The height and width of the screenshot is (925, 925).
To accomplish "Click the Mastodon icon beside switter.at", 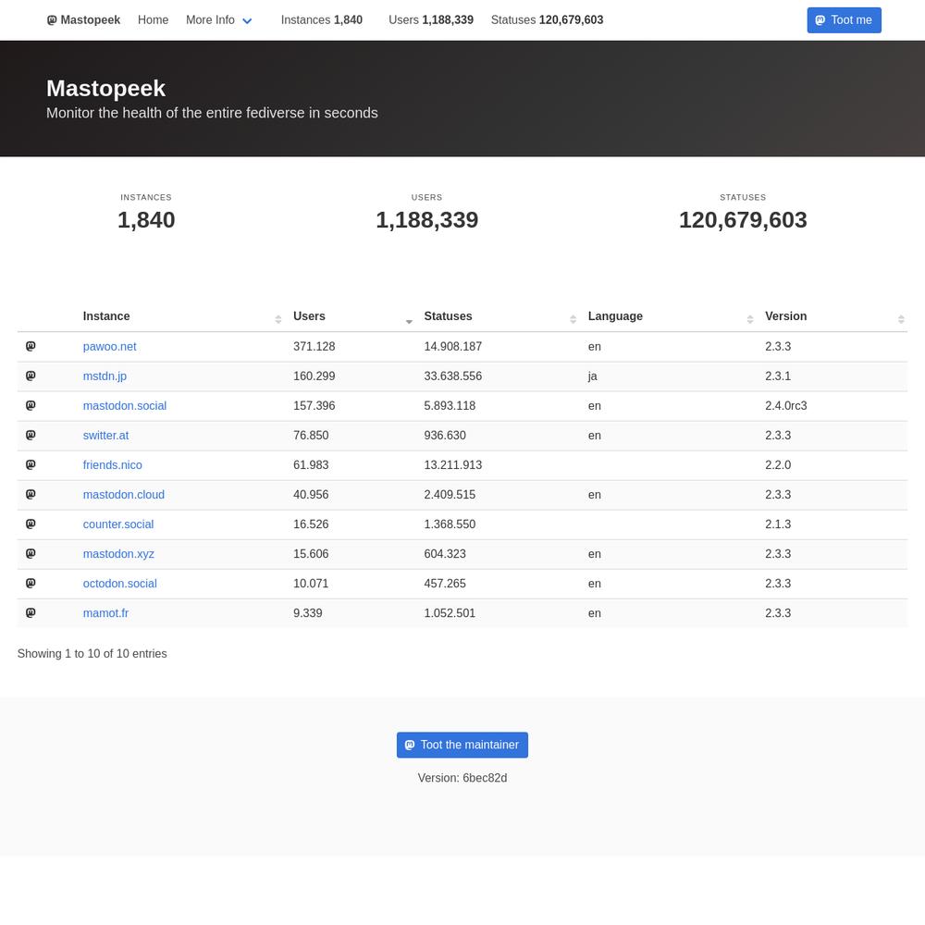I will pyautogui.click(x=31, y=435).
